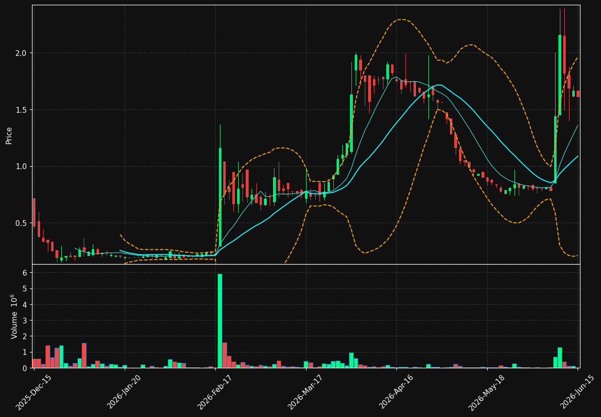601x417 pixels.
Task: Click the tallest green volume bar
Action: pyautogui.click(x=220, y=321)
